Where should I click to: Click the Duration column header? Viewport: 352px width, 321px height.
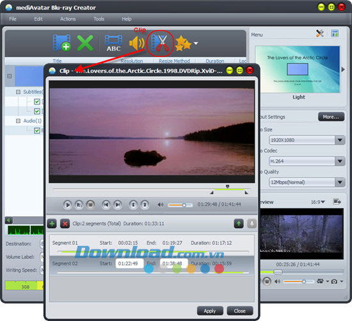click(x=215, y=61)
